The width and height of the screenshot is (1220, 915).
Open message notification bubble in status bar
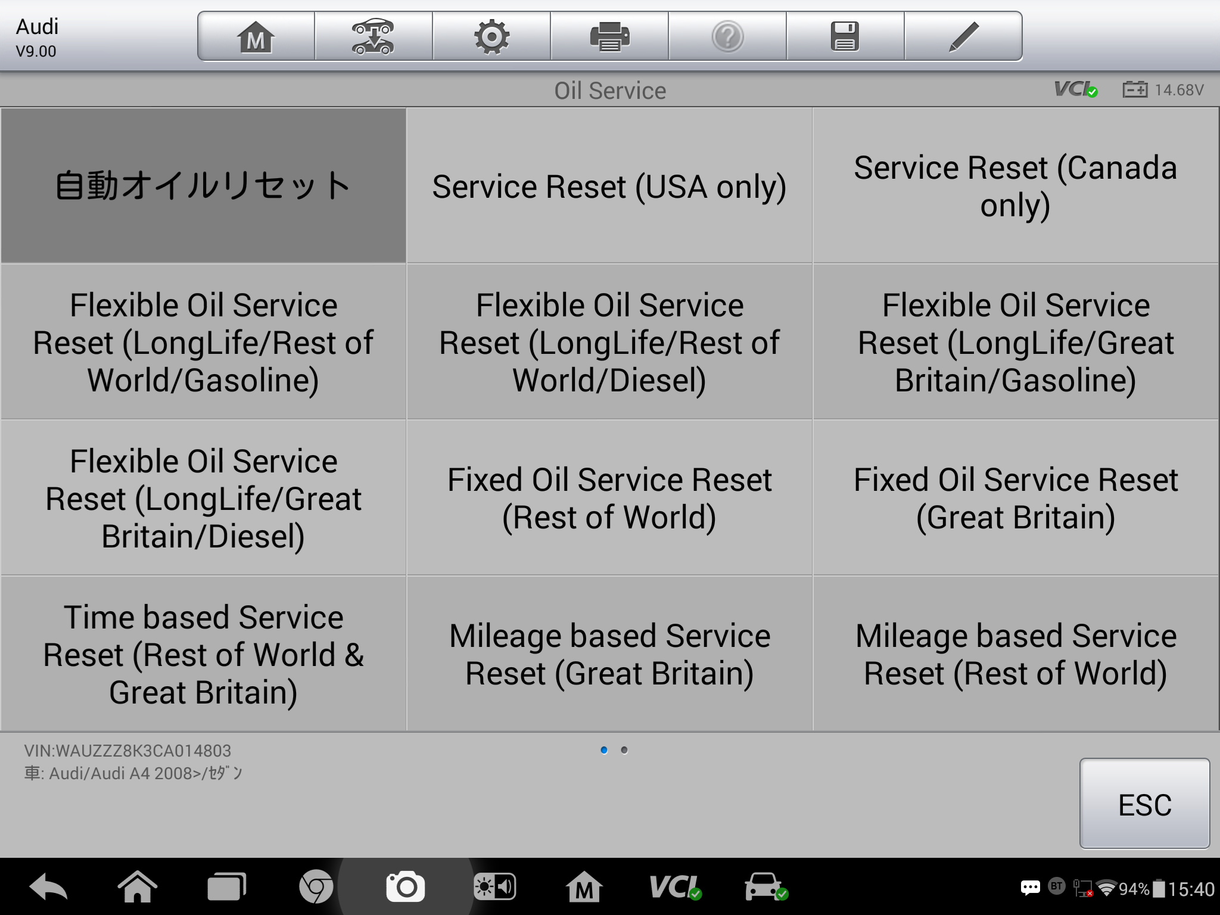1031,888
